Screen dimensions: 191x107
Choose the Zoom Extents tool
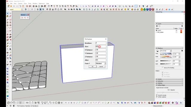pyautogui.click(x=8, y=58)
